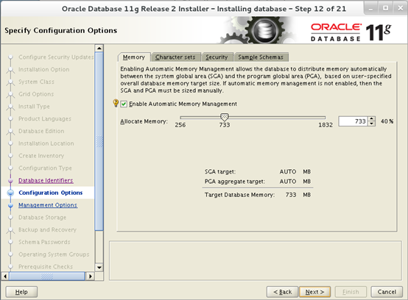Screen dimensions: 408x300
Task: Select the Configuration Options step
Action: pyautogui.click(x=51, y=193)
